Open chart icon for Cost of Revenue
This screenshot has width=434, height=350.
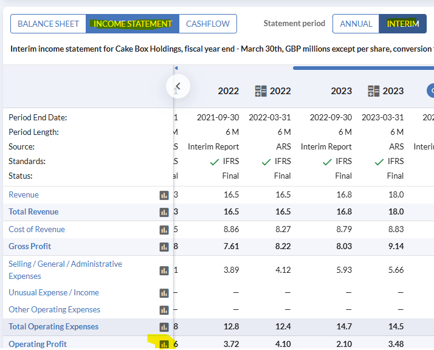(x=164, y=230)
